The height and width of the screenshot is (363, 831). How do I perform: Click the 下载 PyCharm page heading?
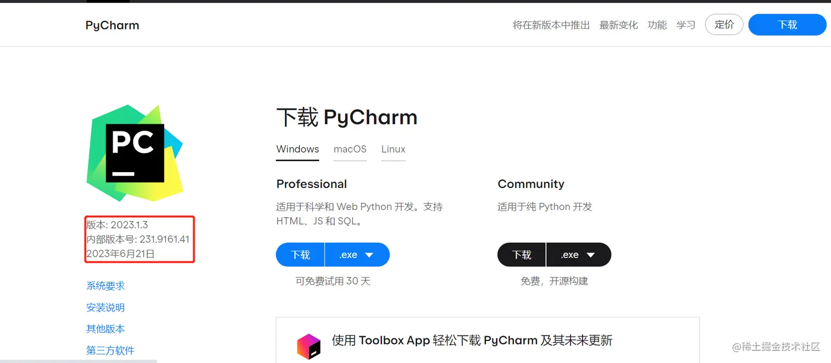(347, 117)
